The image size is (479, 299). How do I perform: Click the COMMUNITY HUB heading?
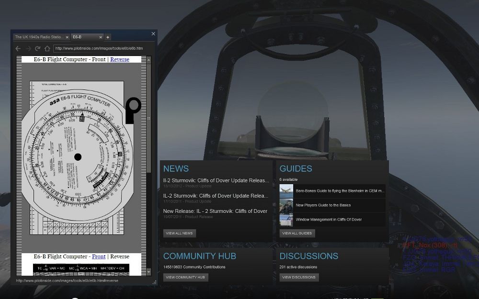pos(200,256)
